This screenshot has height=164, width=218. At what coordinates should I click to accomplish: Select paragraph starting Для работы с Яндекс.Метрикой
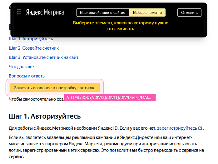pyautogui.click(x=82, y=128)
